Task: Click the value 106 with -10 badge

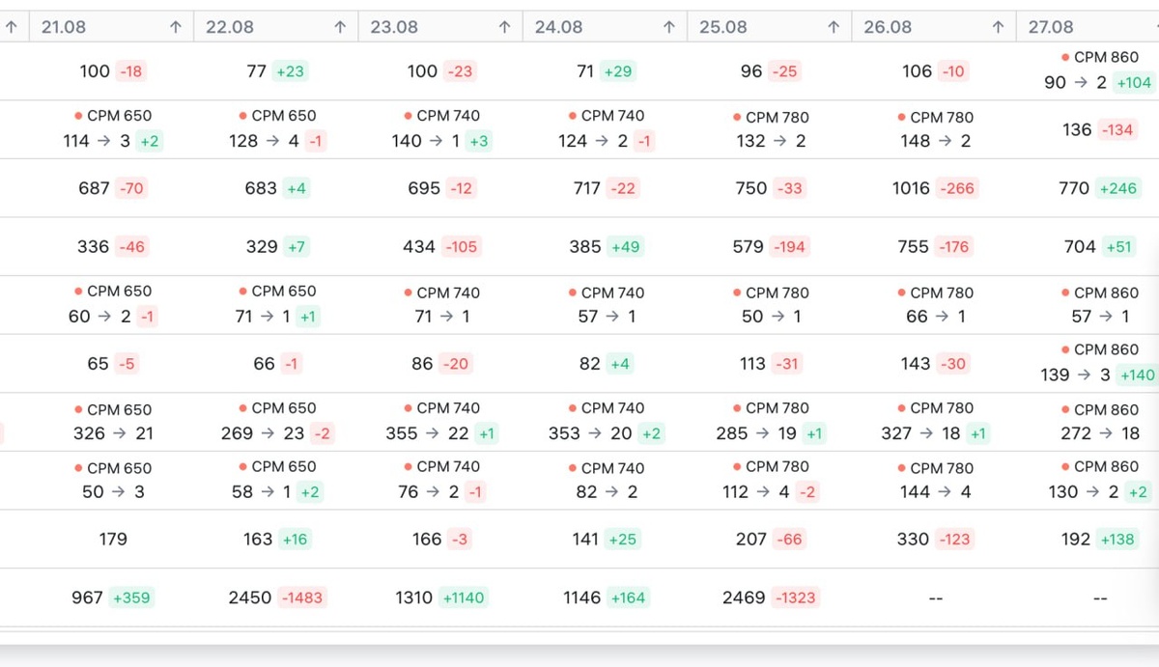Action: click(917, 71)
